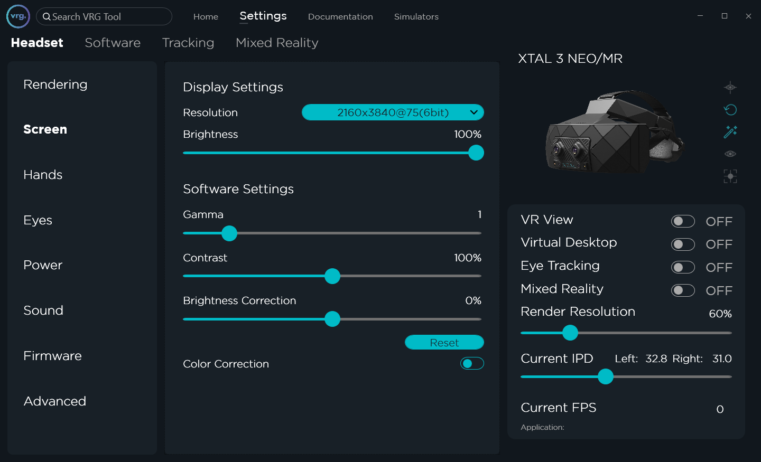Click the Display Settings heading
The image size is (761, 462).
click(233, 87)
